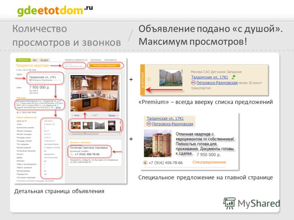
Task: Click the metro icon in the special offer card
Action: tap(149, 124)
